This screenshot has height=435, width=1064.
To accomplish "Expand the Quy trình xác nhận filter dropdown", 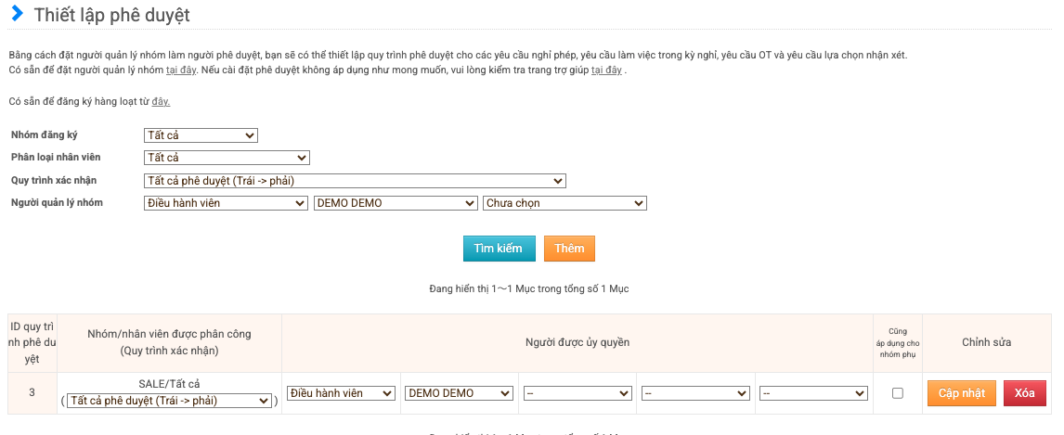I will (x=355, y=181).
